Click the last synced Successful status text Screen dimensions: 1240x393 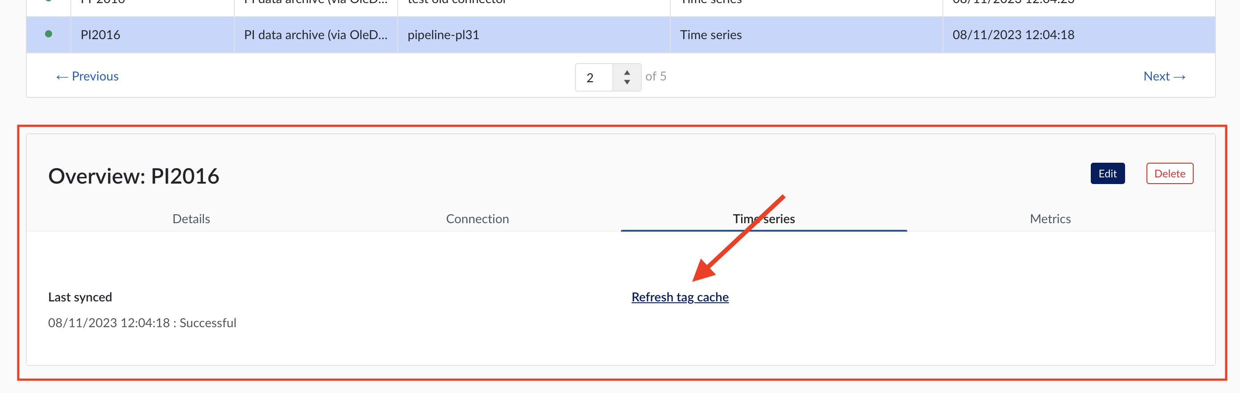coord(142,323)
